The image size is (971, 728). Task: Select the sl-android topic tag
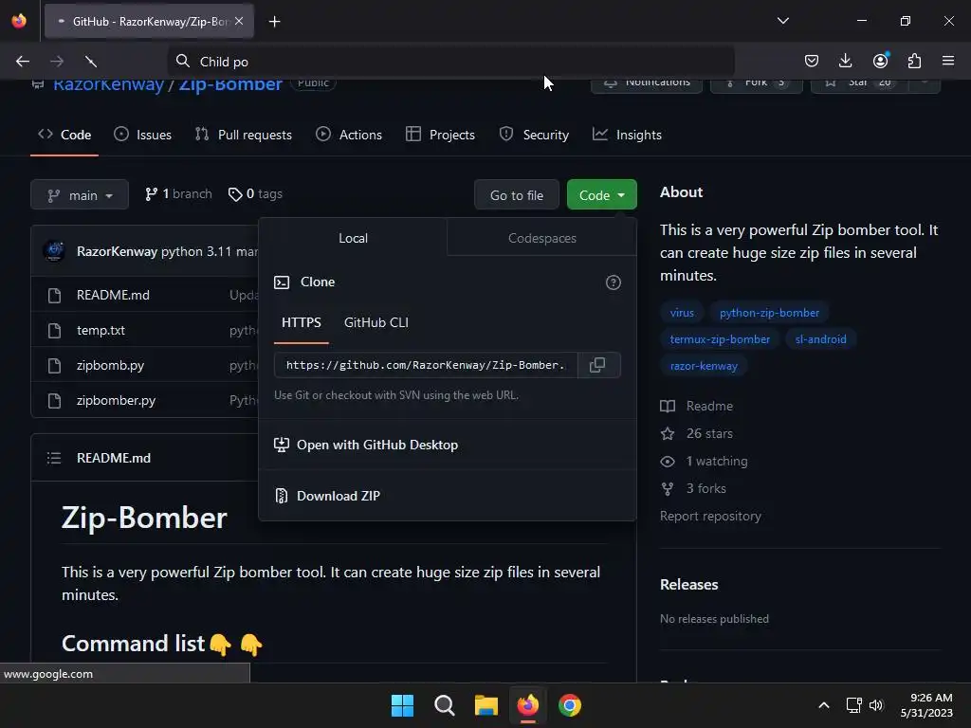click(x=820, y=339)
